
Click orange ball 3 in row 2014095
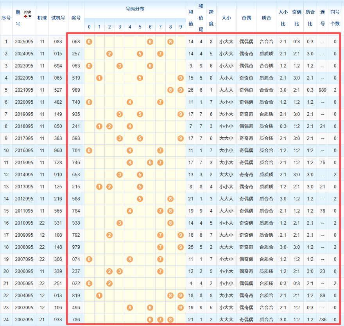[x=120, y=174]
